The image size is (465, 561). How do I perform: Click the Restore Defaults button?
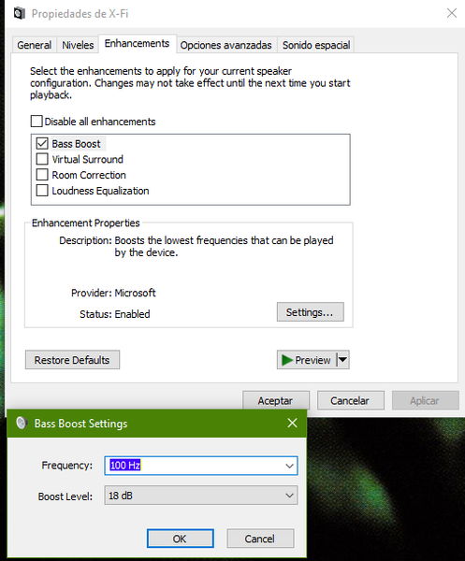pyautogui.click(x=72, y=360)
